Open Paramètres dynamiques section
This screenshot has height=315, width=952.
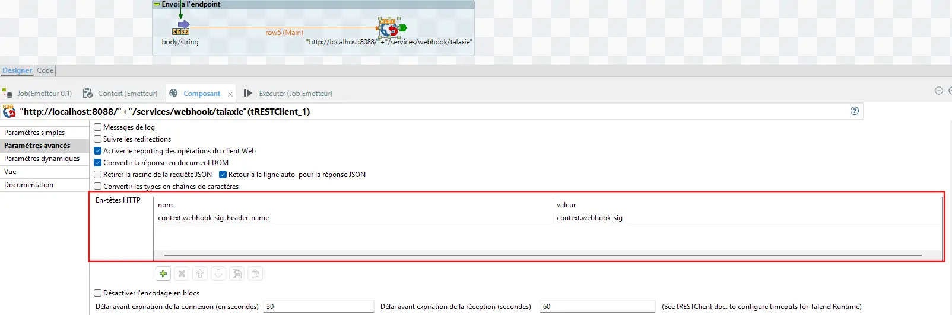(45, 159)
